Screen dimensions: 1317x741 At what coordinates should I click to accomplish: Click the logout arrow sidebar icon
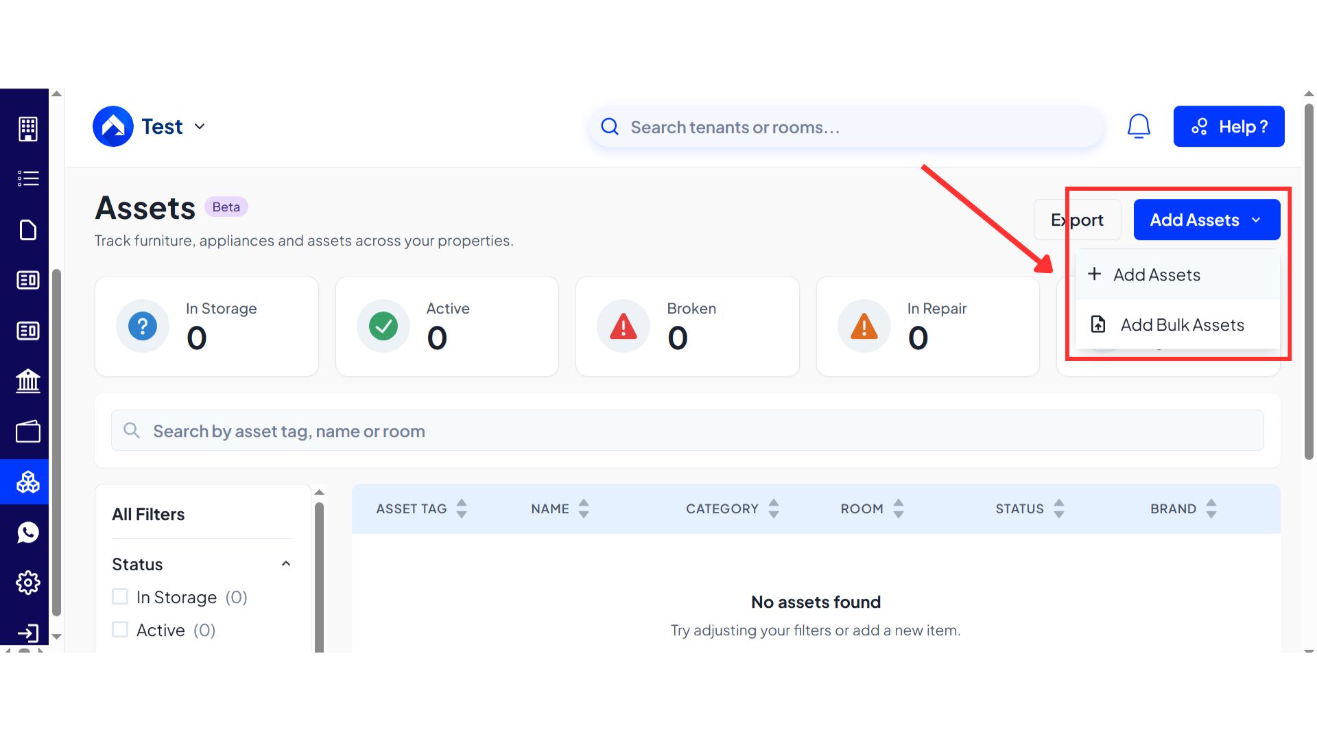27,633
